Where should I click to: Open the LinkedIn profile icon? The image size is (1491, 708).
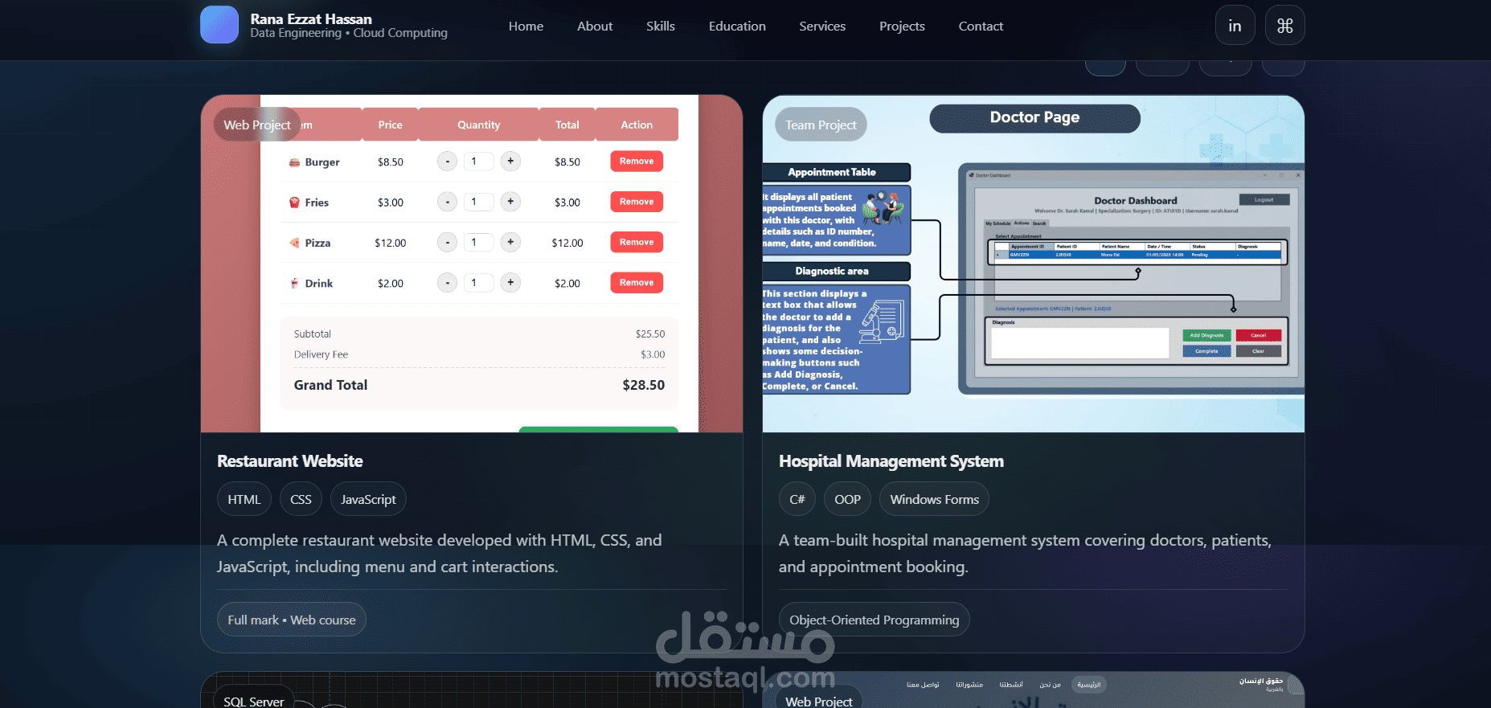click(x=1235, y=26)
